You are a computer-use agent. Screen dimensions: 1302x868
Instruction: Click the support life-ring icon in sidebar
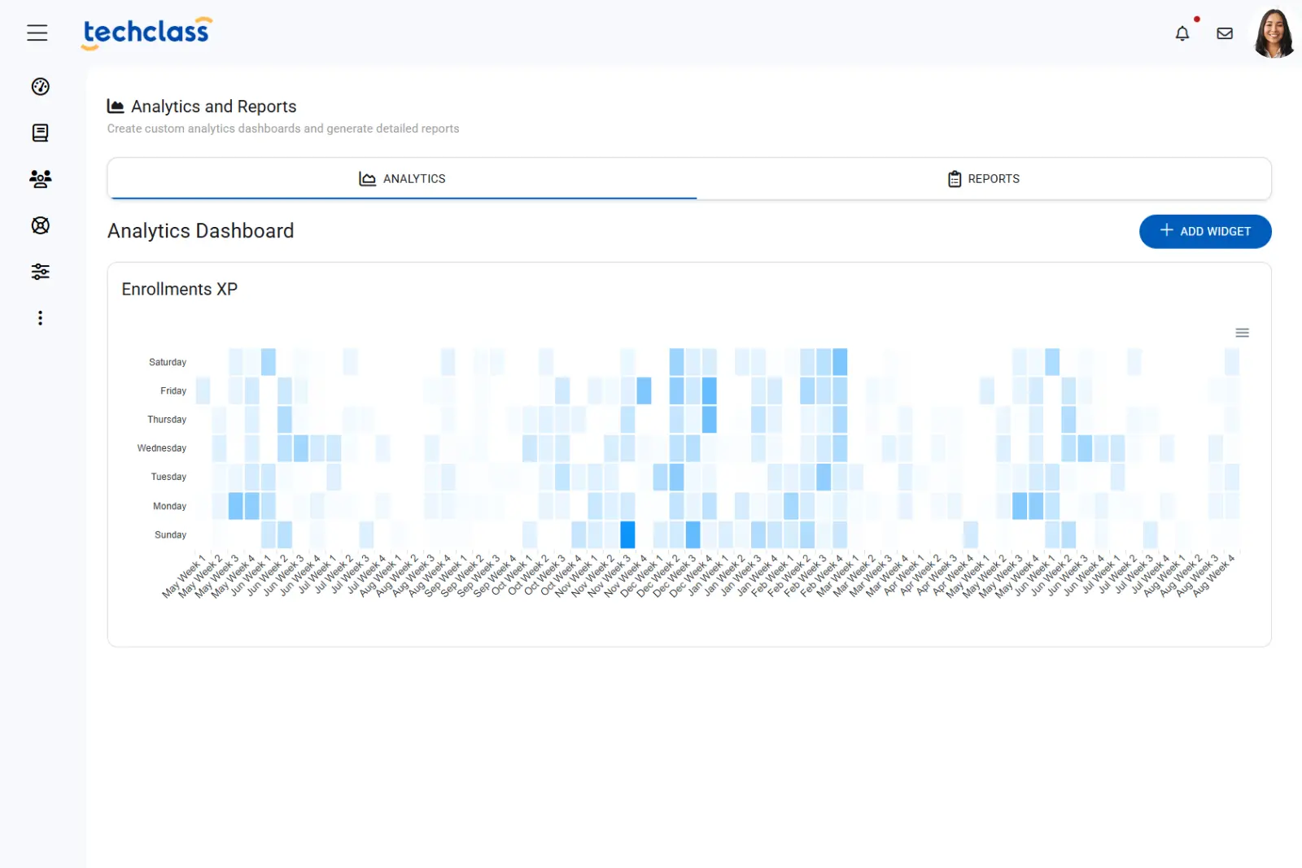tap(40, 226)
